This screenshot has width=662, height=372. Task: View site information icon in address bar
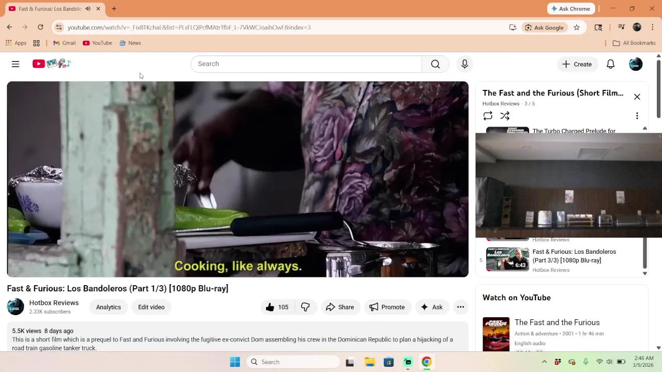tap(59, 27)
